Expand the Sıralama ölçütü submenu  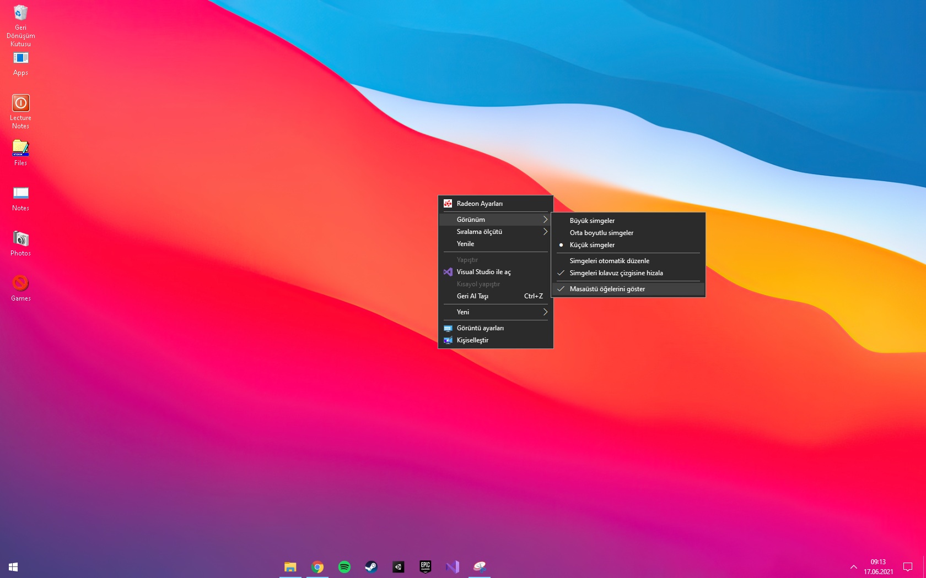pyautogui.click(x=496, y=232)
